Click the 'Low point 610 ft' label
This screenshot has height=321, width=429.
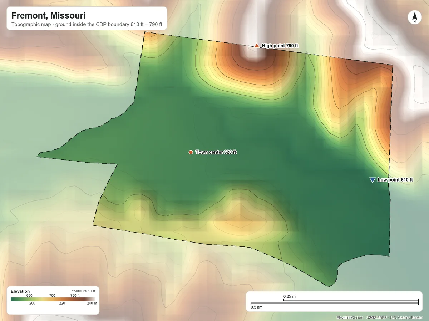pyautogui.click(x=395, y=180)
